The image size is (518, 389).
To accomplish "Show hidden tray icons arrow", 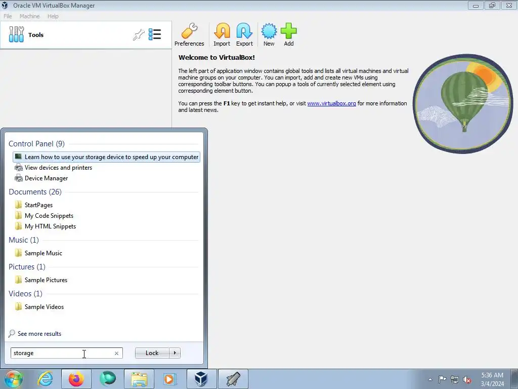I will pyautogui.click(x=430, y=379).
